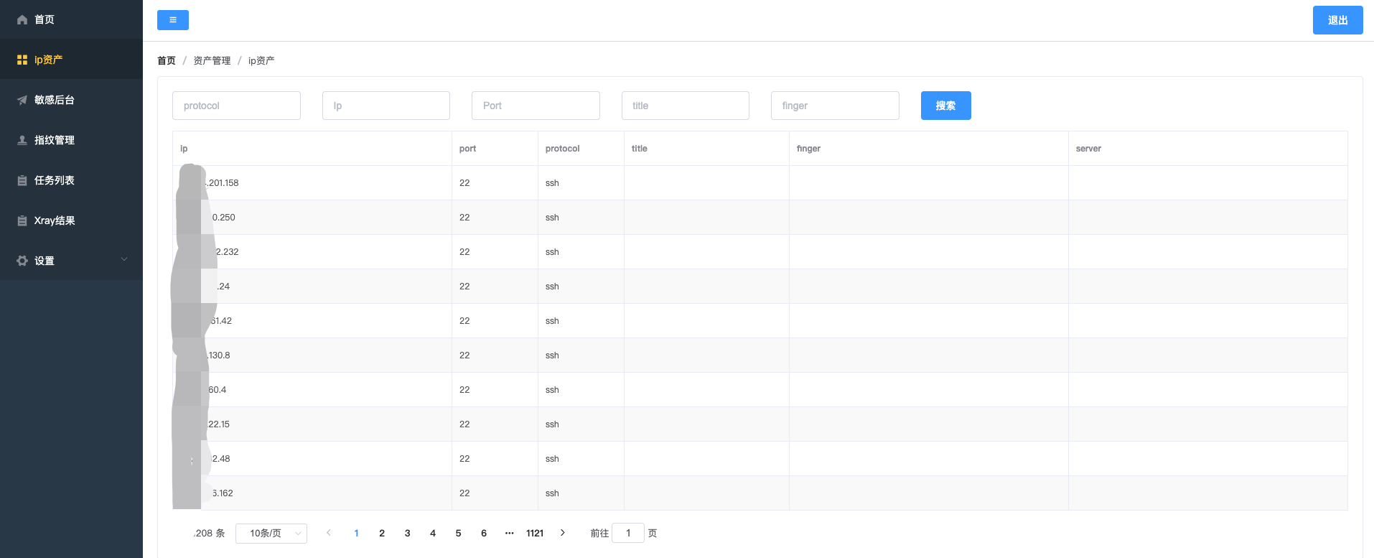Click the ip column header

(x=312, y=149)
